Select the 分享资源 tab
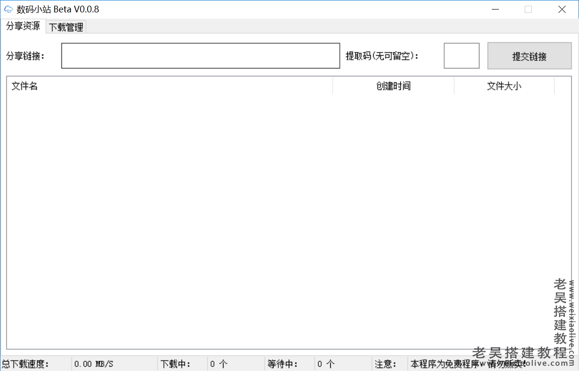 tap(23, 27)
